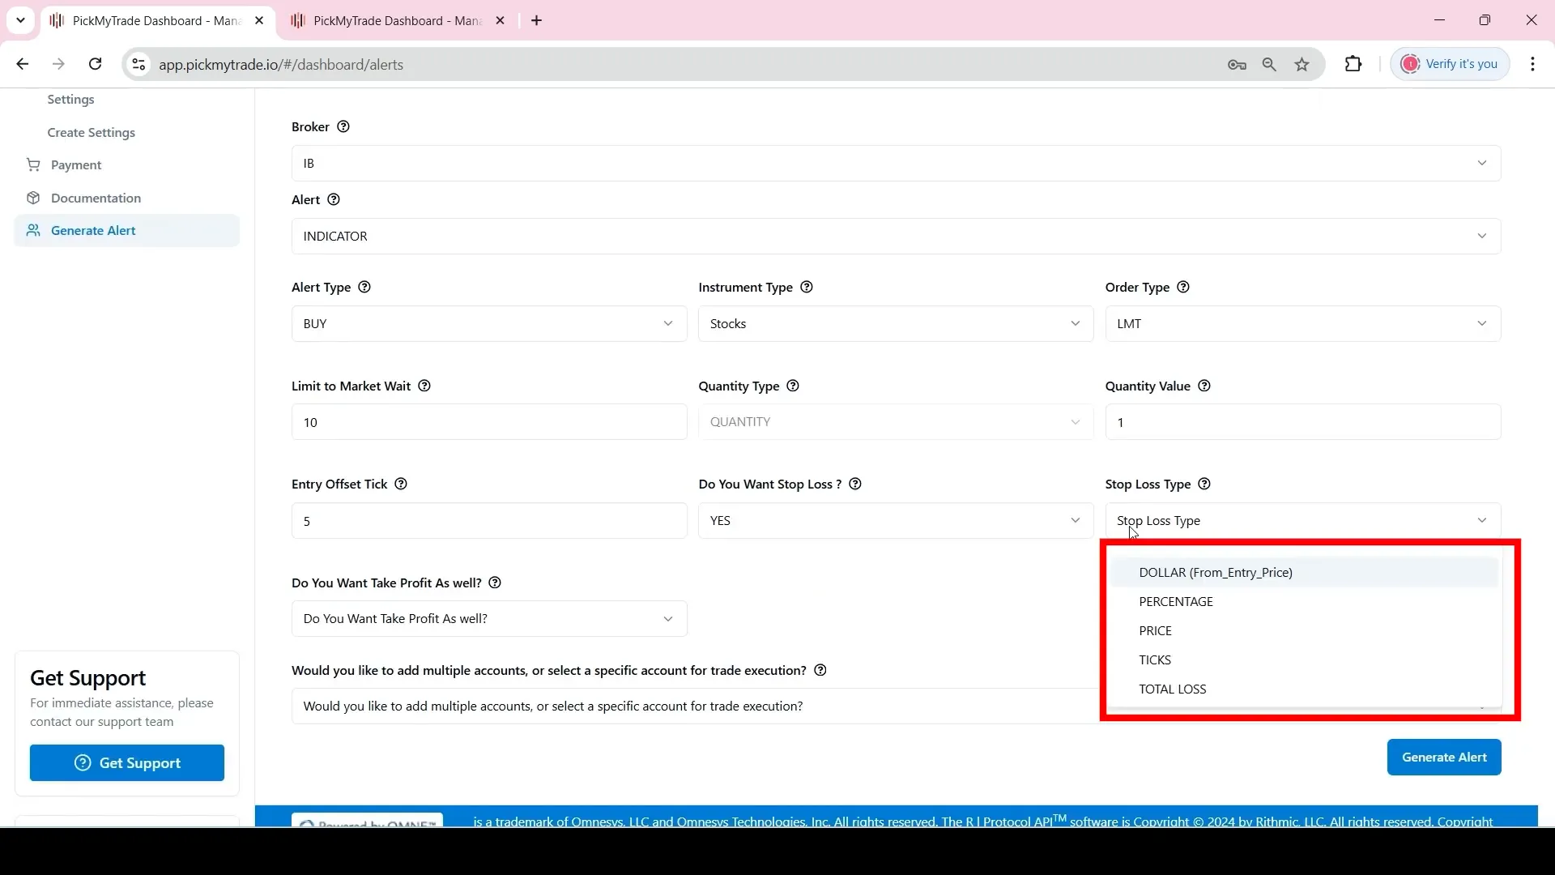The height and width of the screenshot is (875, 1555).
Task: Click the settings gear icon in sidebar
Action: (x=70, y=98)
